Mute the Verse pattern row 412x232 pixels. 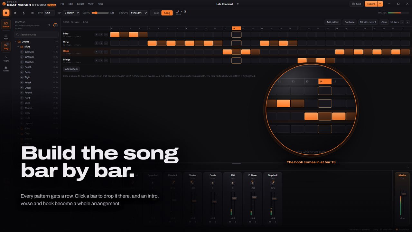pos(96,43)
